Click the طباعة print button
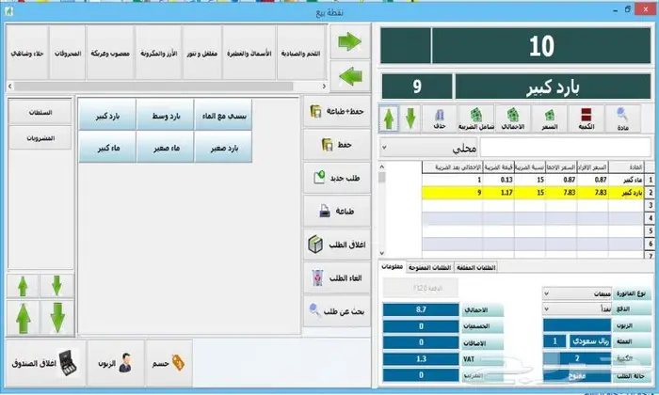Image resolution: width=659 pixels, height=395 pixels. pos(337,212)
